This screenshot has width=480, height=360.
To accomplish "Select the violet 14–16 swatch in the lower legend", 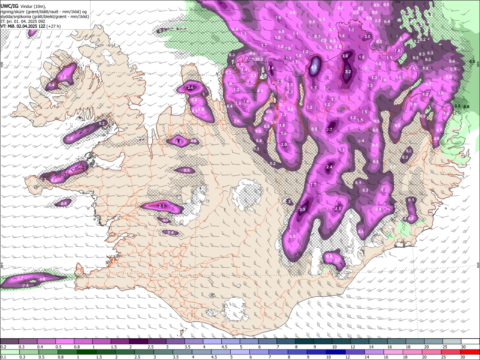I will (373, 352).
